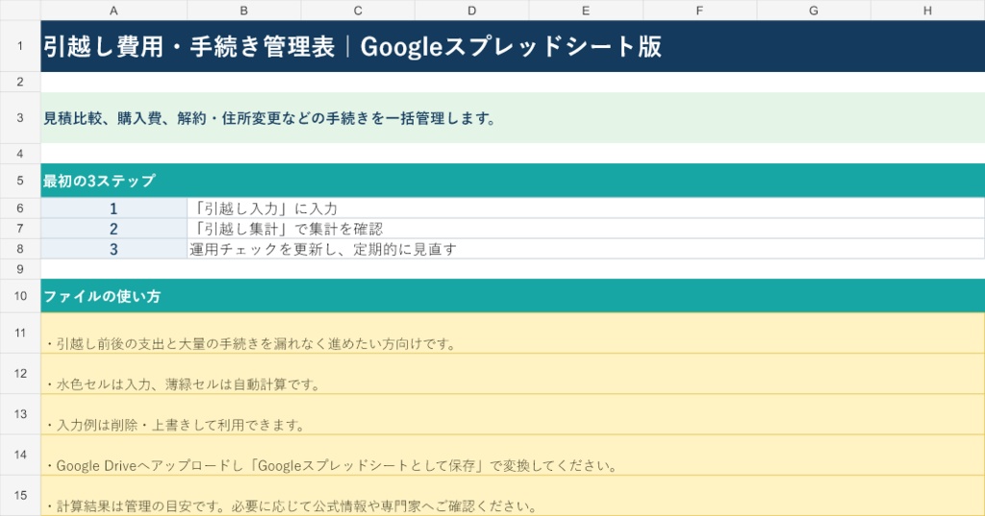Select row 1 header
This screenshot has width=985, height=516.
click(20, 46)
